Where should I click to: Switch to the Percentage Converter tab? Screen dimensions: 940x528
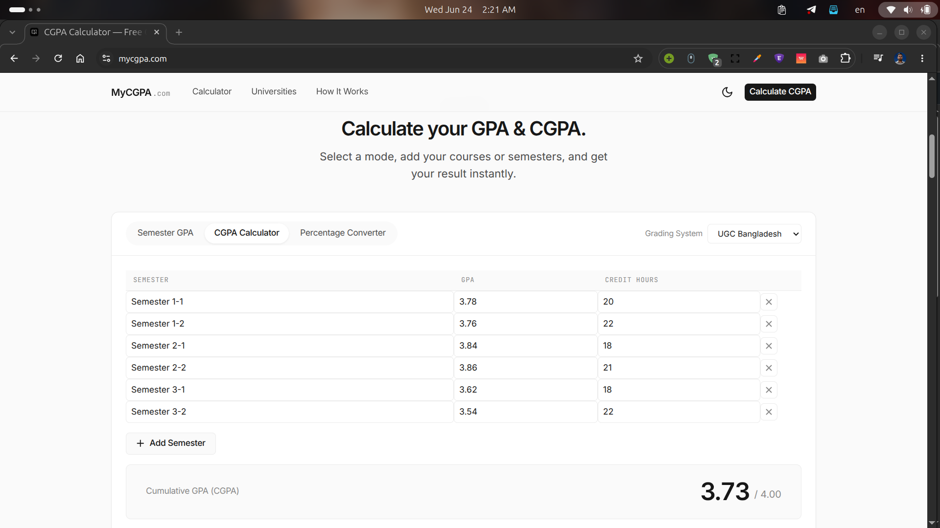[x=343, y=233]
